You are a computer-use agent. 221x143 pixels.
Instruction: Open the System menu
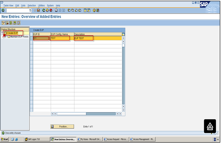[50, 5]
